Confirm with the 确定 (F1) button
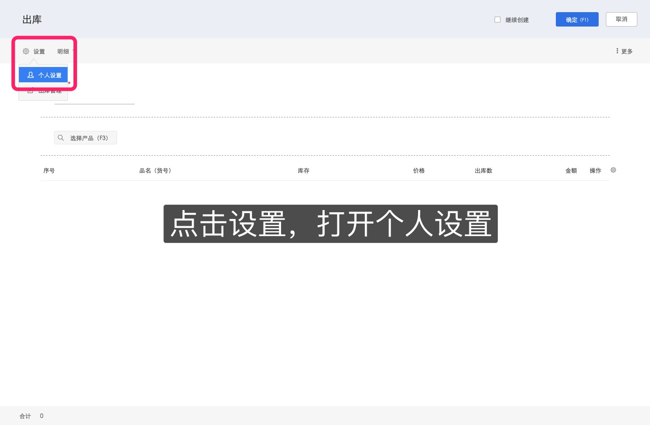Screen dimensions: 650x425 [577, 19]
